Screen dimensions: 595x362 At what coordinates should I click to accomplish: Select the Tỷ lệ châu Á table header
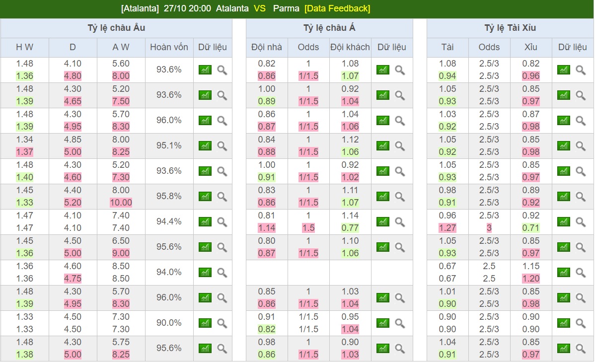pyautogui.click(x=329, y=28)
